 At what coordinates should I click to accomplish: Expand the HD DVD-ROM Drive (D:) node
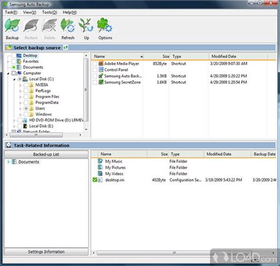[x=14, y=120]
